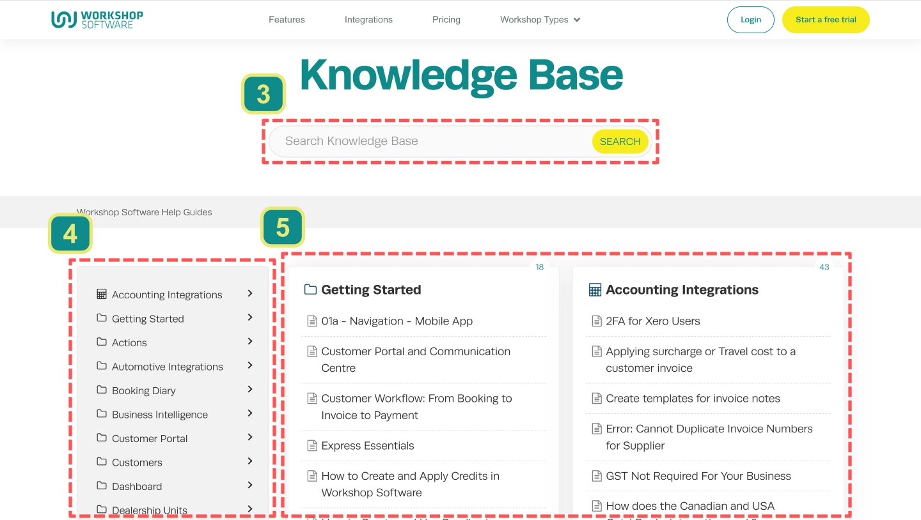The image size is (921, 520).
Task: Expand the Business Intelligence sidebar chevron
Action: pos(250,413)
